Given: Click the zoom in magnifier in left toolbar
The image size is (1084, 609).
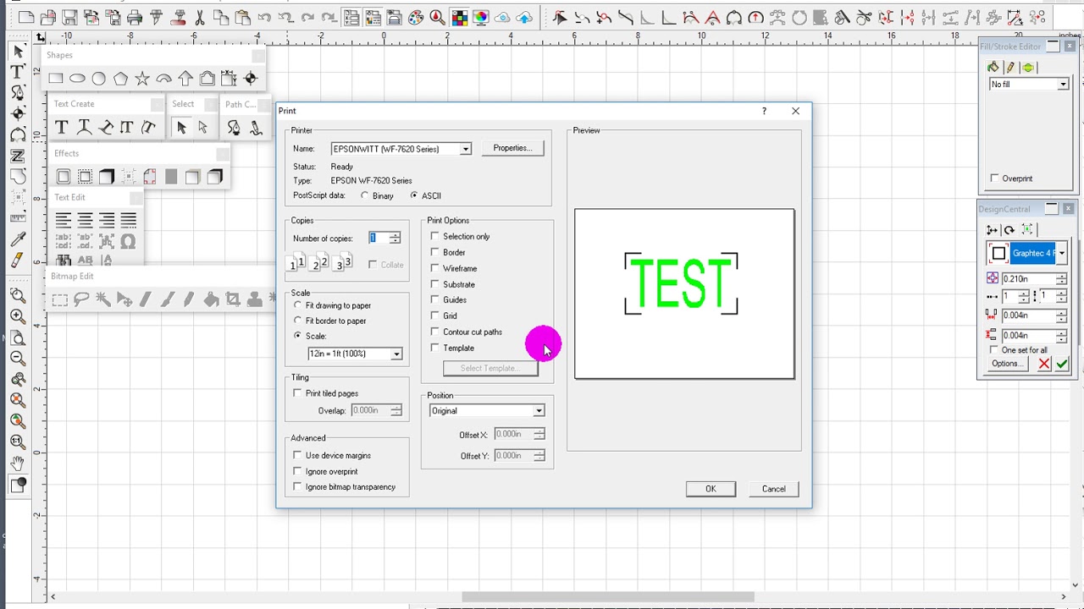Looking at the screenshot, I should 18,315.
